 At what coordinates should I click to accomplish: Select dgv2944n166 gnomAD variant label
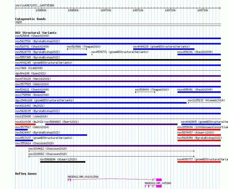pyautogui.click(x=45, y=100)
